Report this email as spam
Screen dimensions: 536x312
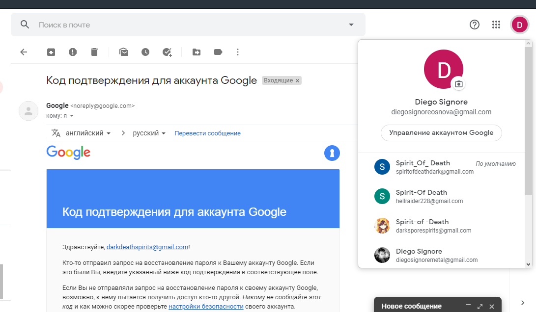pyautogui.click(x=73, y=52)
